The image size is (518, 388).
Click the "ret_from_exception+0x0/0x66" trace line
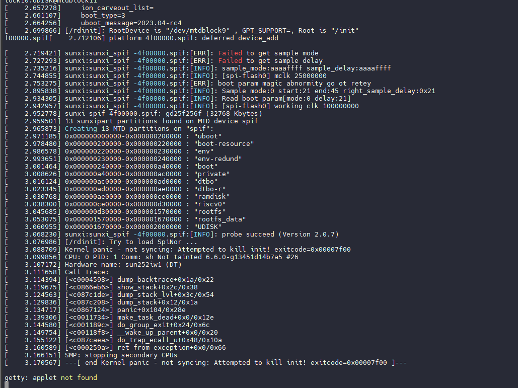[171, 347]
